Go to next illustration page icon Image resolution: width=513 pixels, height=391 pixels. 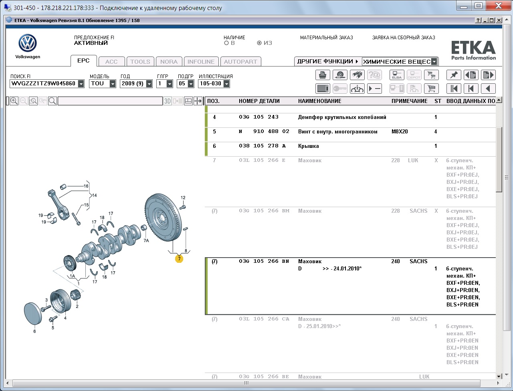pos(488,75)
